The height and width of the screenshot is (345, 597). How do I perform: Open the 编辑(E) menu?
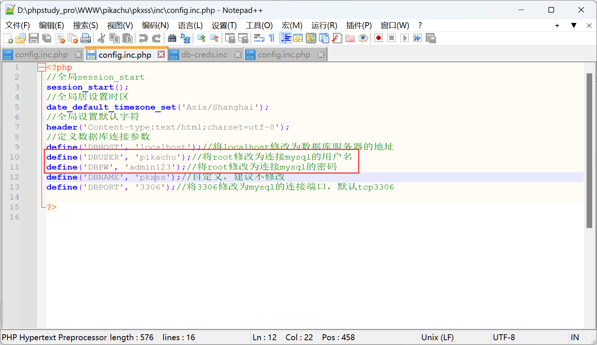click(52, 26)
